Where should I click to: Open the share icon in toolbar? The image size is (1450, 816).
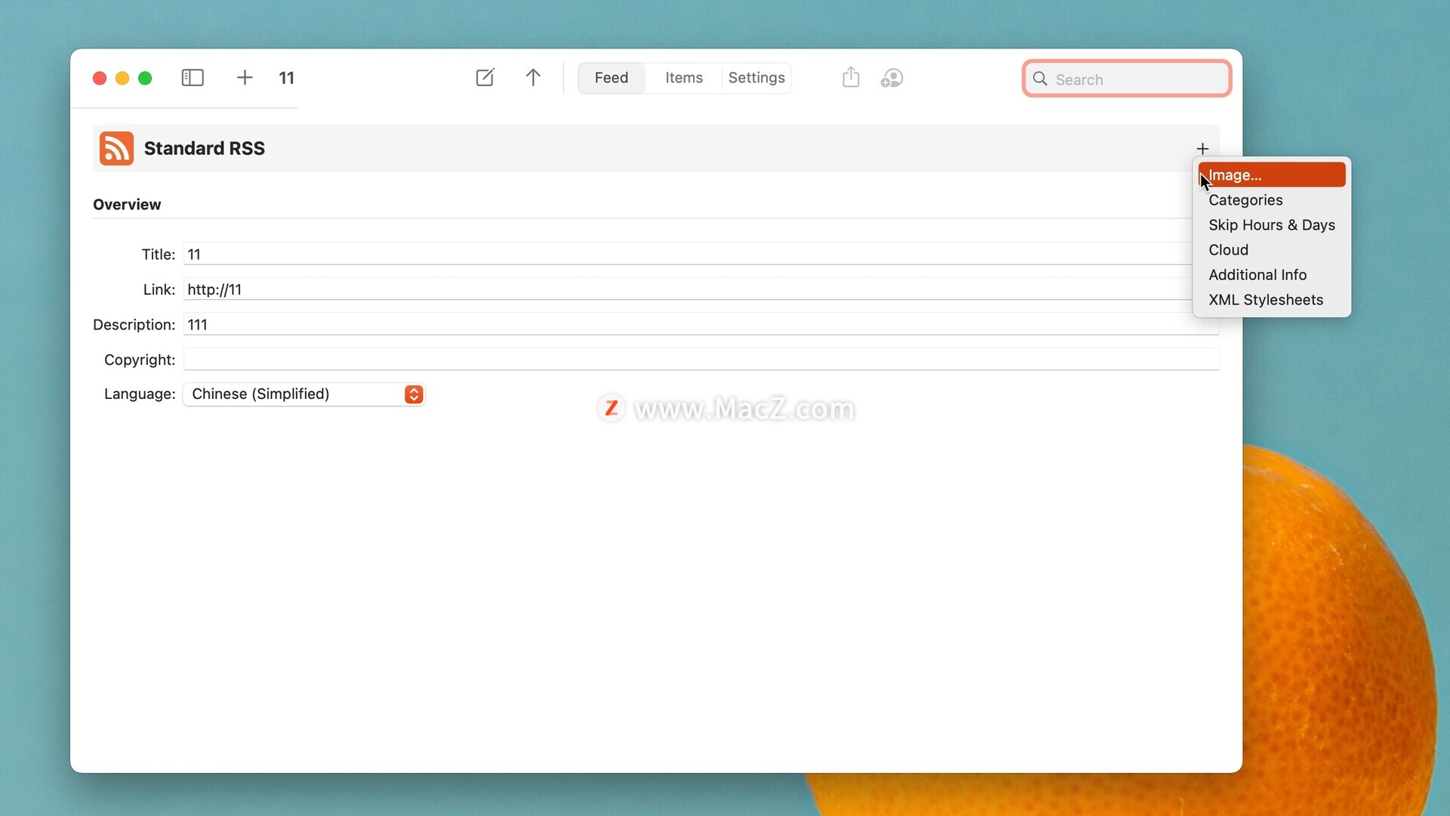(x=851, y=77)
